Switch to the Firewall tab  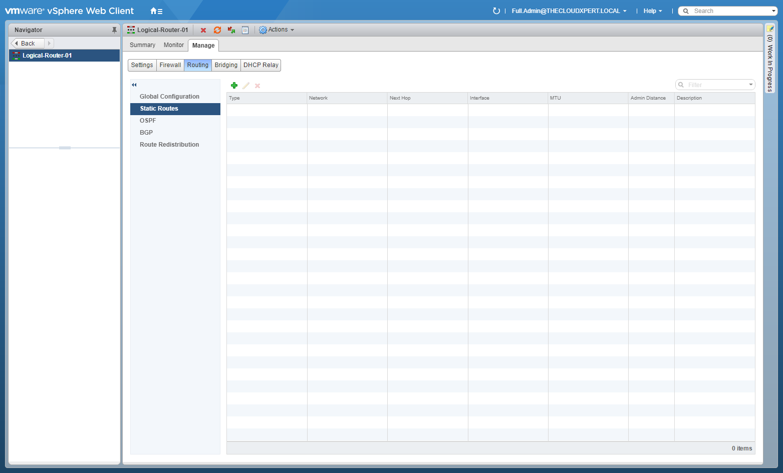pyautogui.click(x=170, y=65)
